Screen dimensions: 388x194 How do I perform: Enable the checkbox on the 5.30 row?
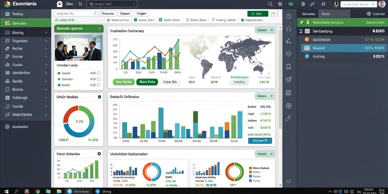coord(99,85)
